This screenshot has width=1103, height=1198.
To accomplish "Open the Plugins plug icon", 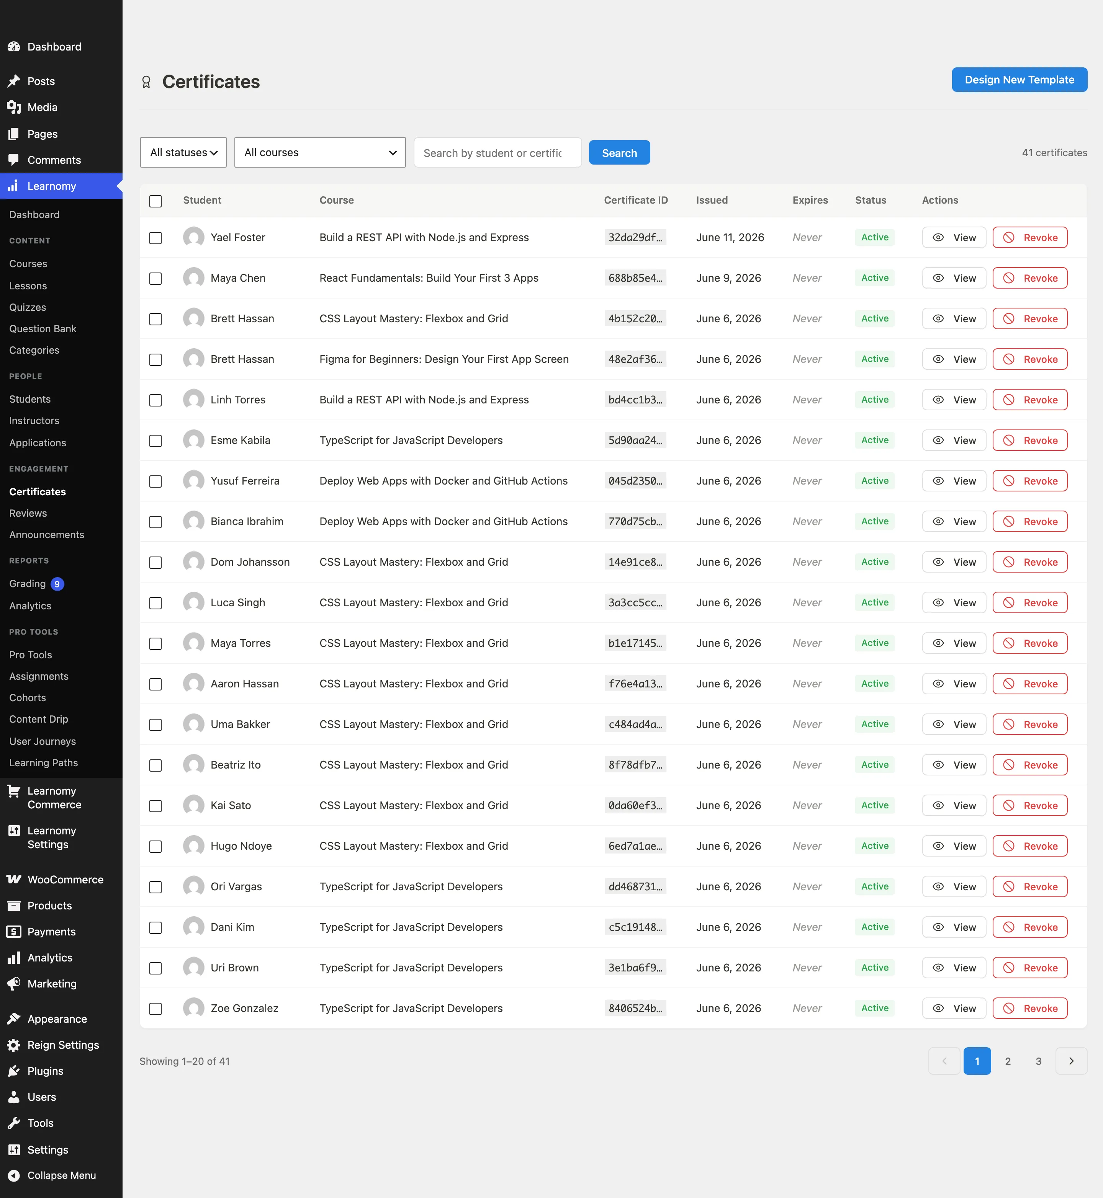I will 14,1071.
